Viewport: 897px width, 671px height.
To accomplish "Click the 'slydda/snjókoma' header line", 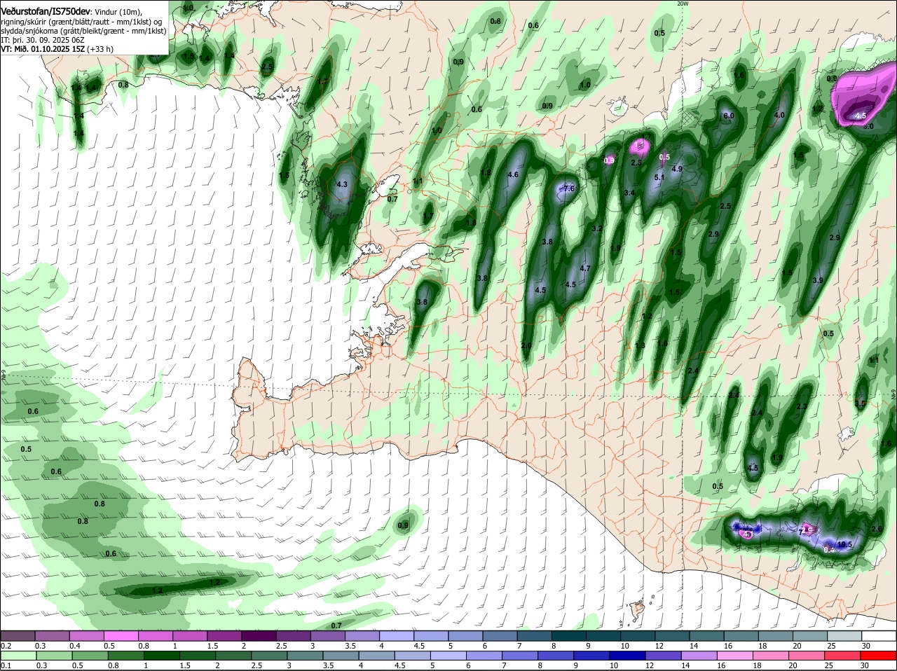I will point(83,31).
